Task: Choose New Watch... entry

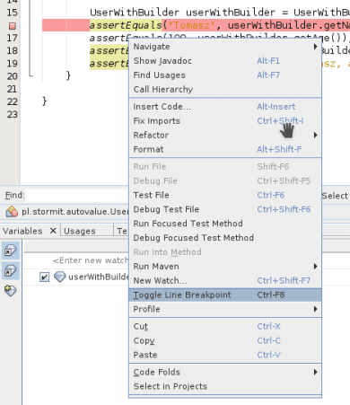Action: pyautogui.click(x=225, y=280)
